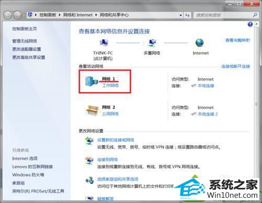Image resolution: width=262 pixels, height=203 pixels.
Task: Open the 工作网络 network type link
Action: click(x=111, y=85)
